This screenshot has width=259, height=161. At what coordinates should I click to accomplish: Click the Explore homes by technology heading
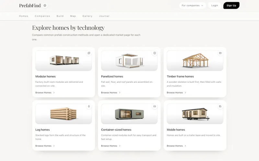pos(68,28)
